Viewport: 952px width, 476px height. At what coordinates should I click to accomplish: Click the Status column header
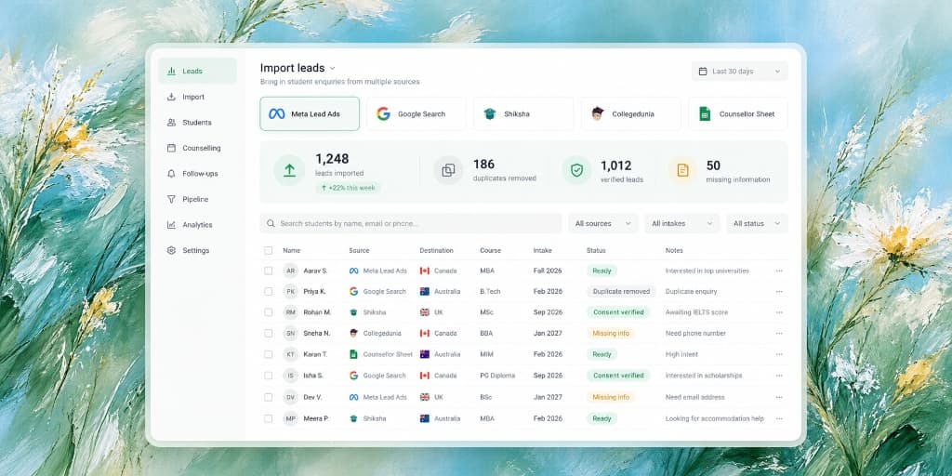pos(596,250)
